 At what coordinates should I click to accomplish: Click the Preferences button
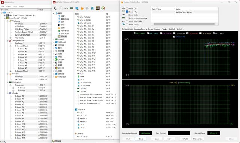click(x=198, y=139)
